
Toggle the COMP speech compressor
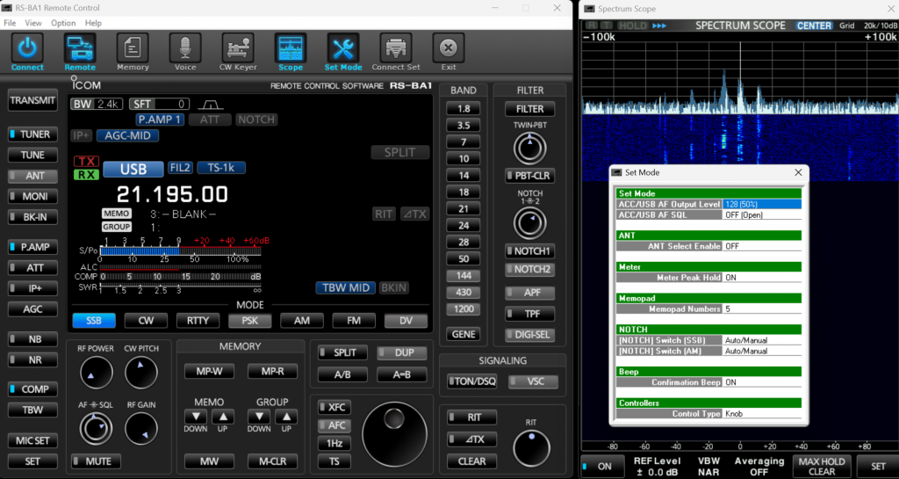(x=32, y=389)
